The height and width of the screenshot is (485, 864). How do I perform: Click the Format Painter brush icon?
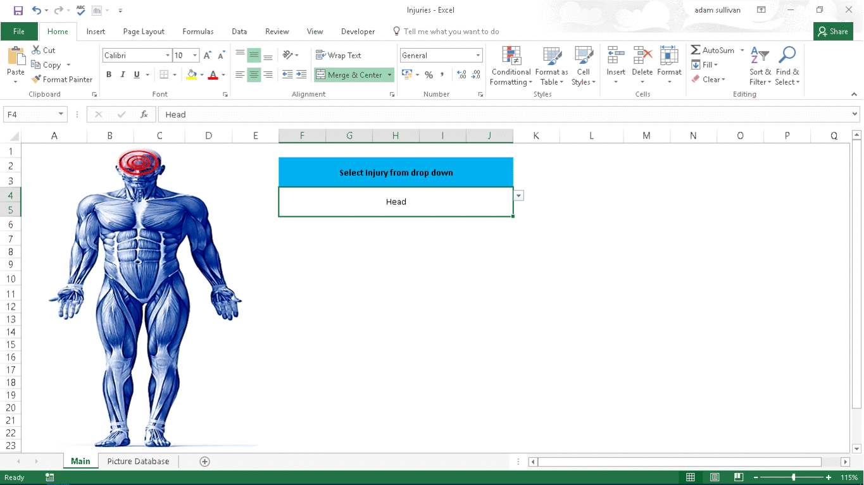click(37, 79)
